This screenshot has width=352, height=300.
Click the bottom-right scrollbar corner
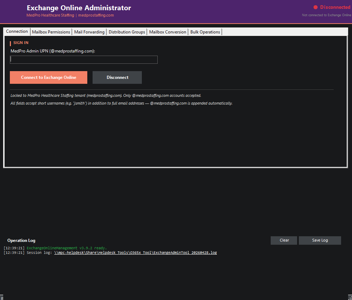click(350, 298)
